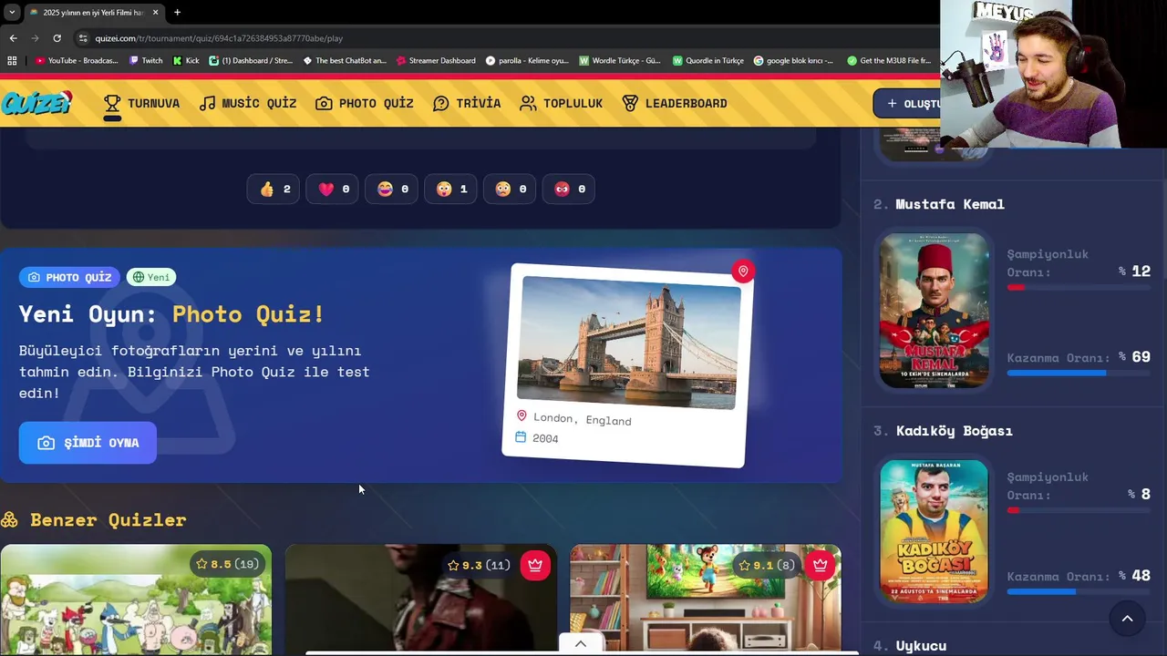Screen dimensions: 1167x656
Task: React with the sad crying emoji
Action: [x=510, y=189]
